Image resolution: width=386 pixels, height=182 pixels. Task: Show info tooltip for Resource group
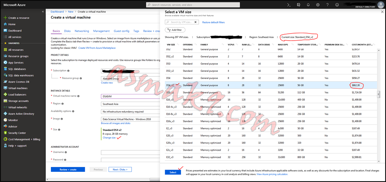81,78
